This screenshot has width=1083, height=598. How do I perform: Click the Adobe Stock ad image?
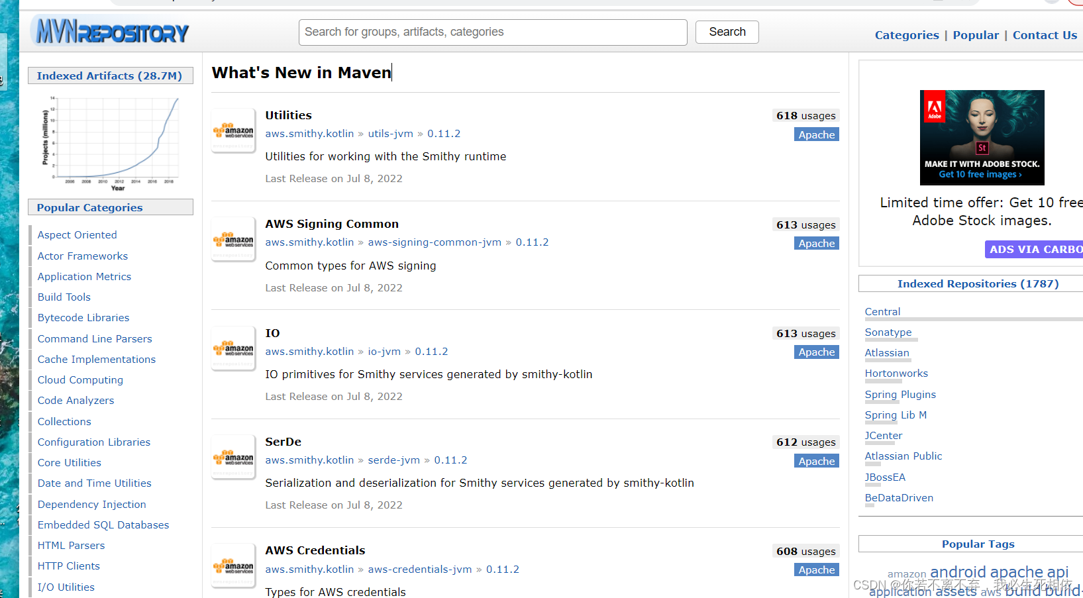pos(982,138)
